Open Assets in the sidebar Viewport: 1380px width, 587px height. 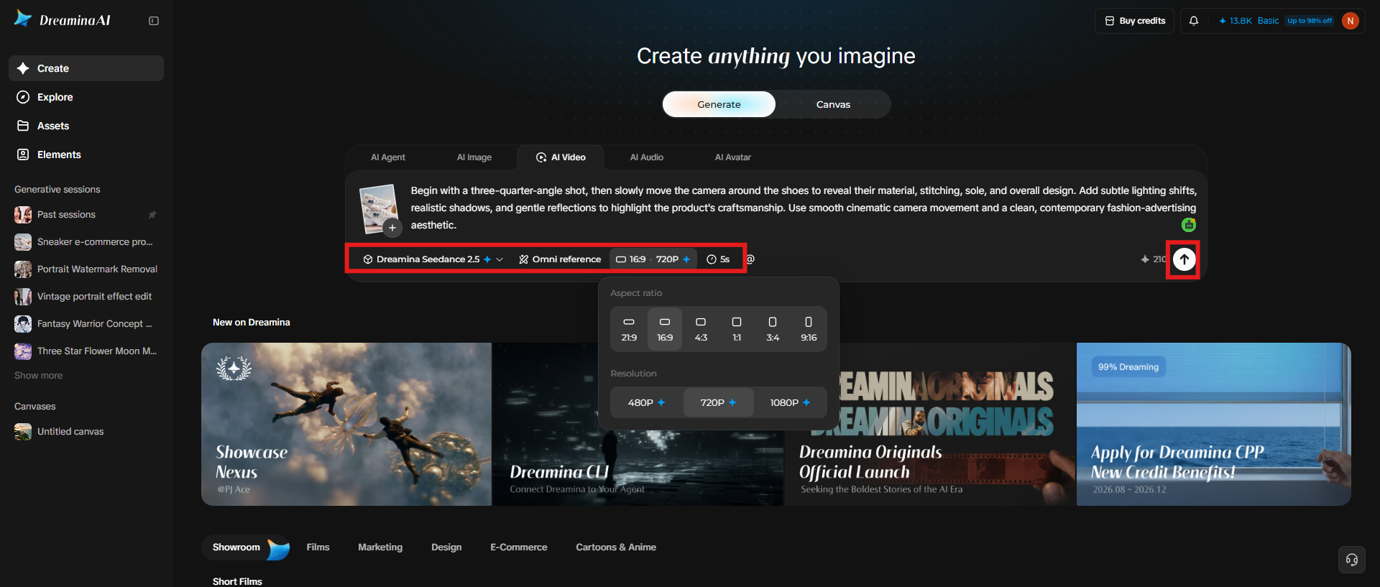coord(86,126)
